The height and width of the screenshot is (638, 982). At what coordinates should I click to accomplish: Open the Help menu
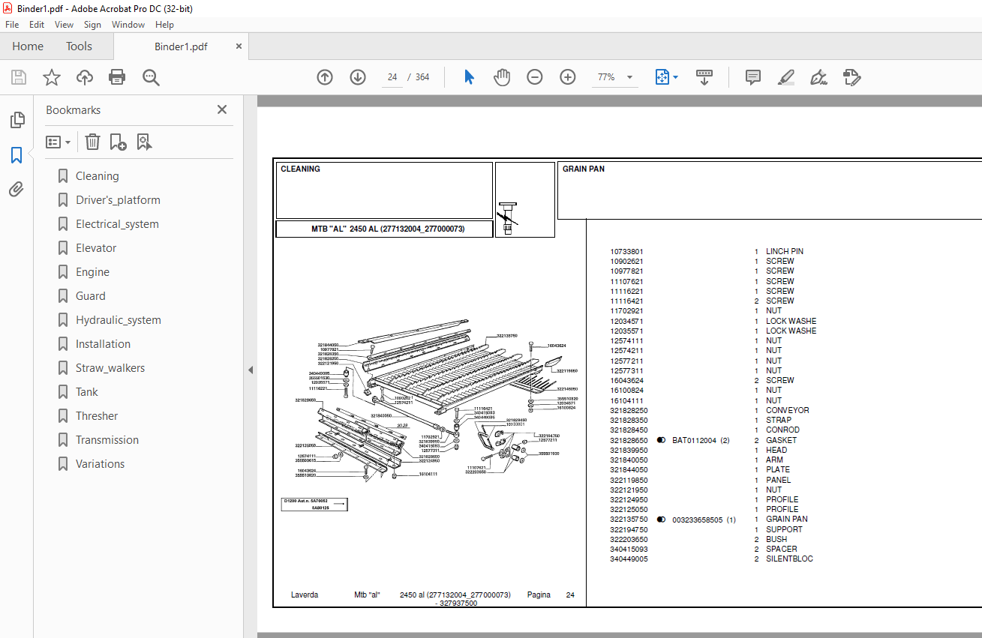(164, 25)
